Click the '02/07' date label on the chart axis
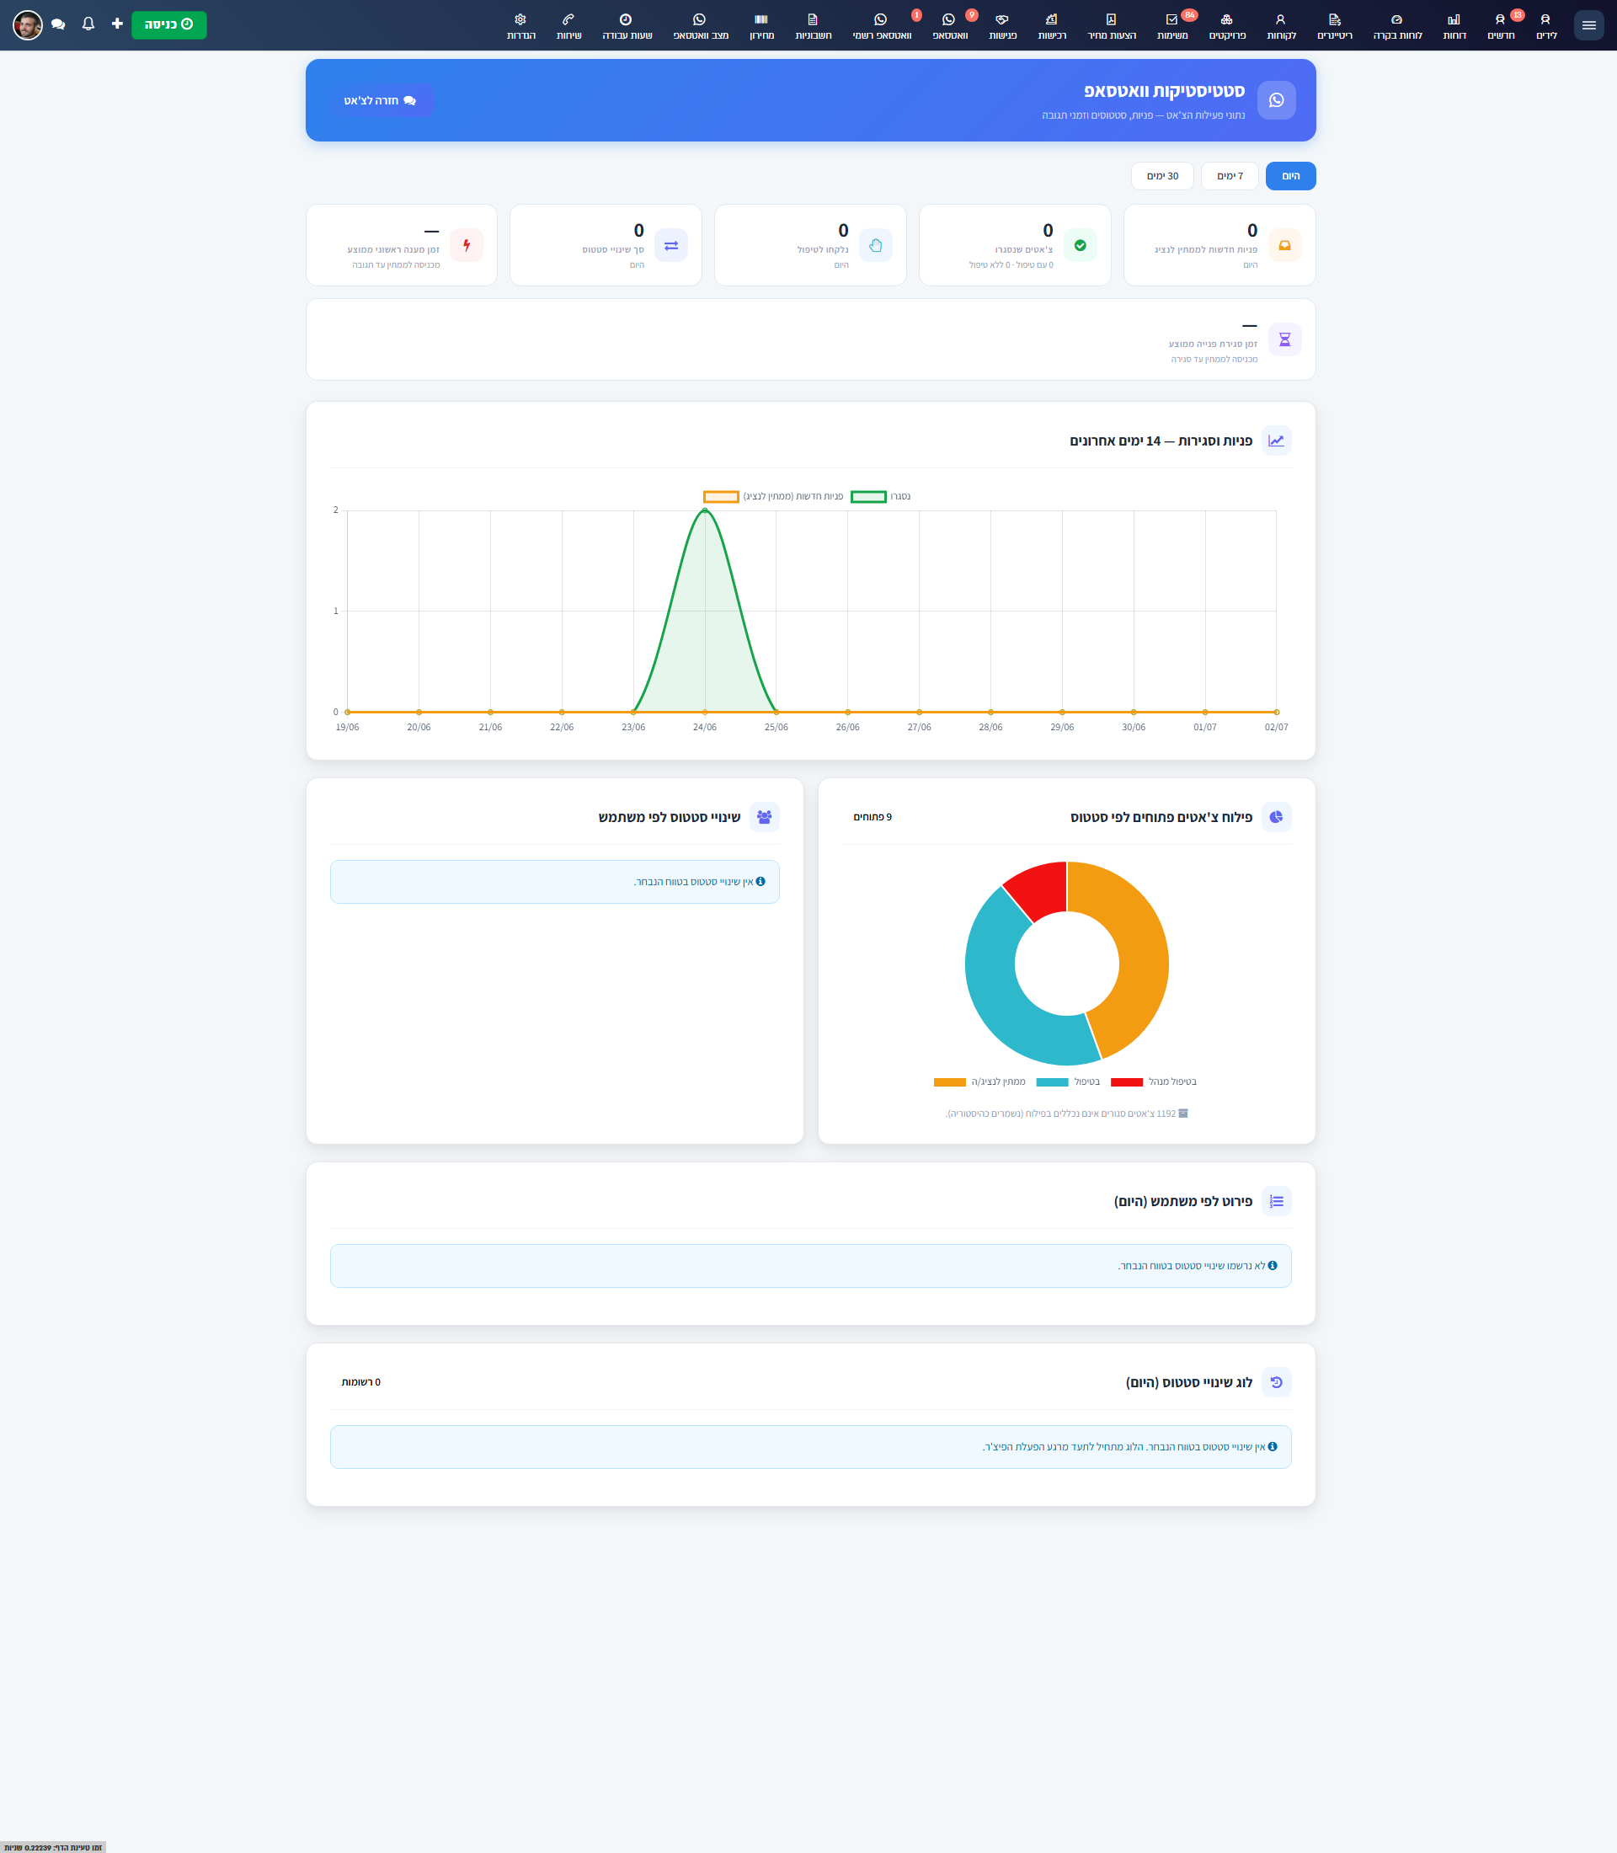The image size is (1617, 1853). tap(1276, 727)
